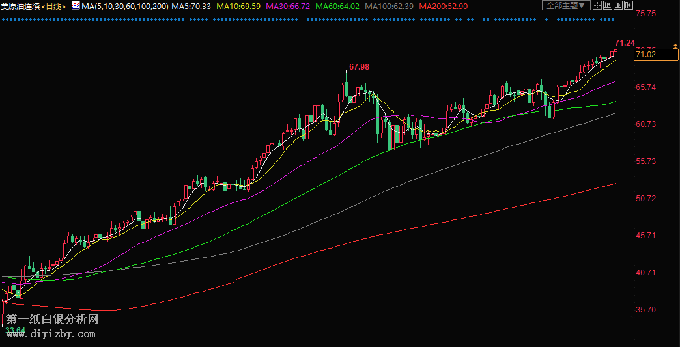The width and height of the screenshot is (680, 347).
Task: Click MA(5,10,30,60,100,200) indicator parameters
Action: [125, 6]
